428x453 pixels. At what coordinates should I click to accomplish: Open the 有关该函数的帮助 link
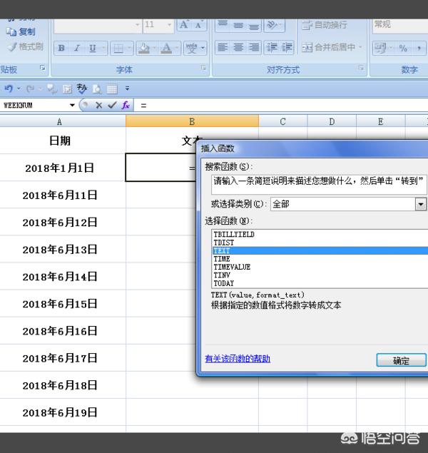[238, 359]
